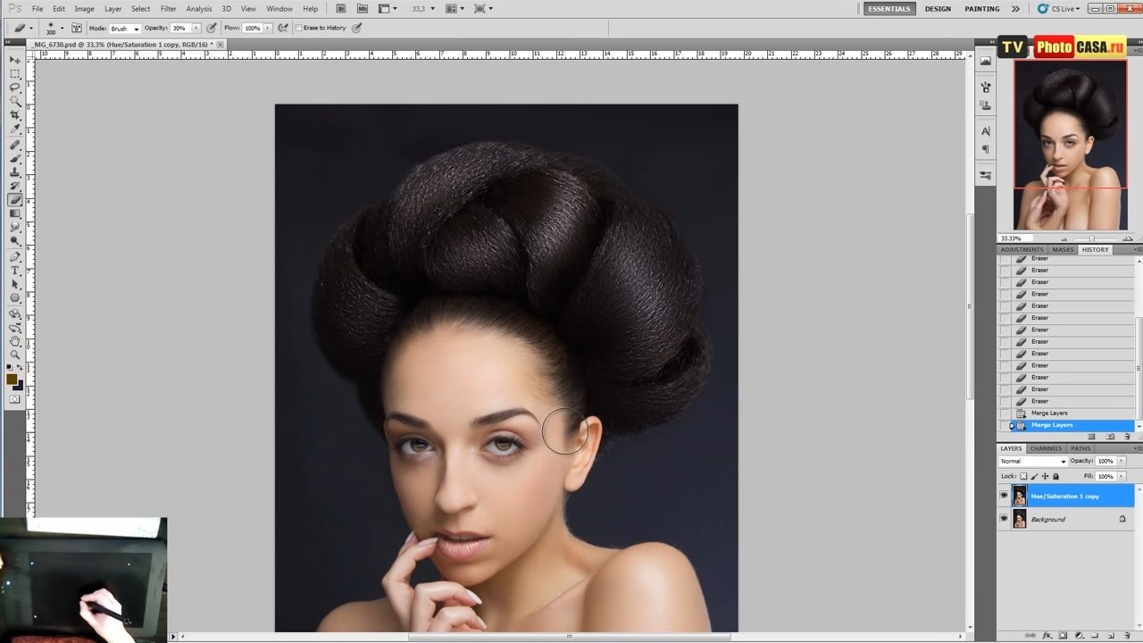Enable airbrush mode next to Flow

click(283, 28)
